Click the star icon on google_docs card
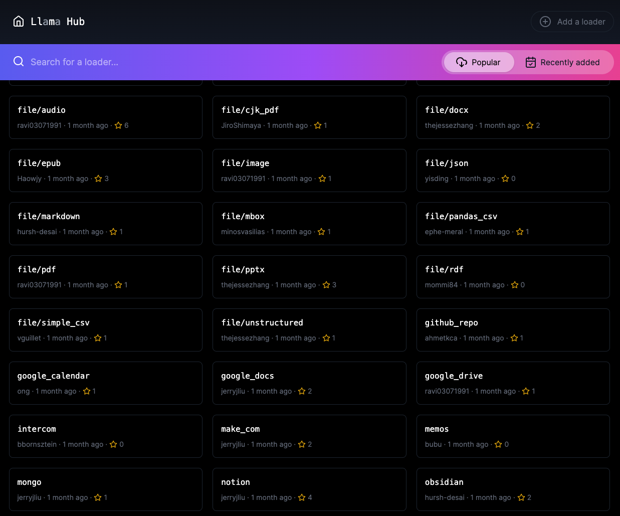Image resolution: width=620 pixels, height=516 pixels. pos(302,391)
